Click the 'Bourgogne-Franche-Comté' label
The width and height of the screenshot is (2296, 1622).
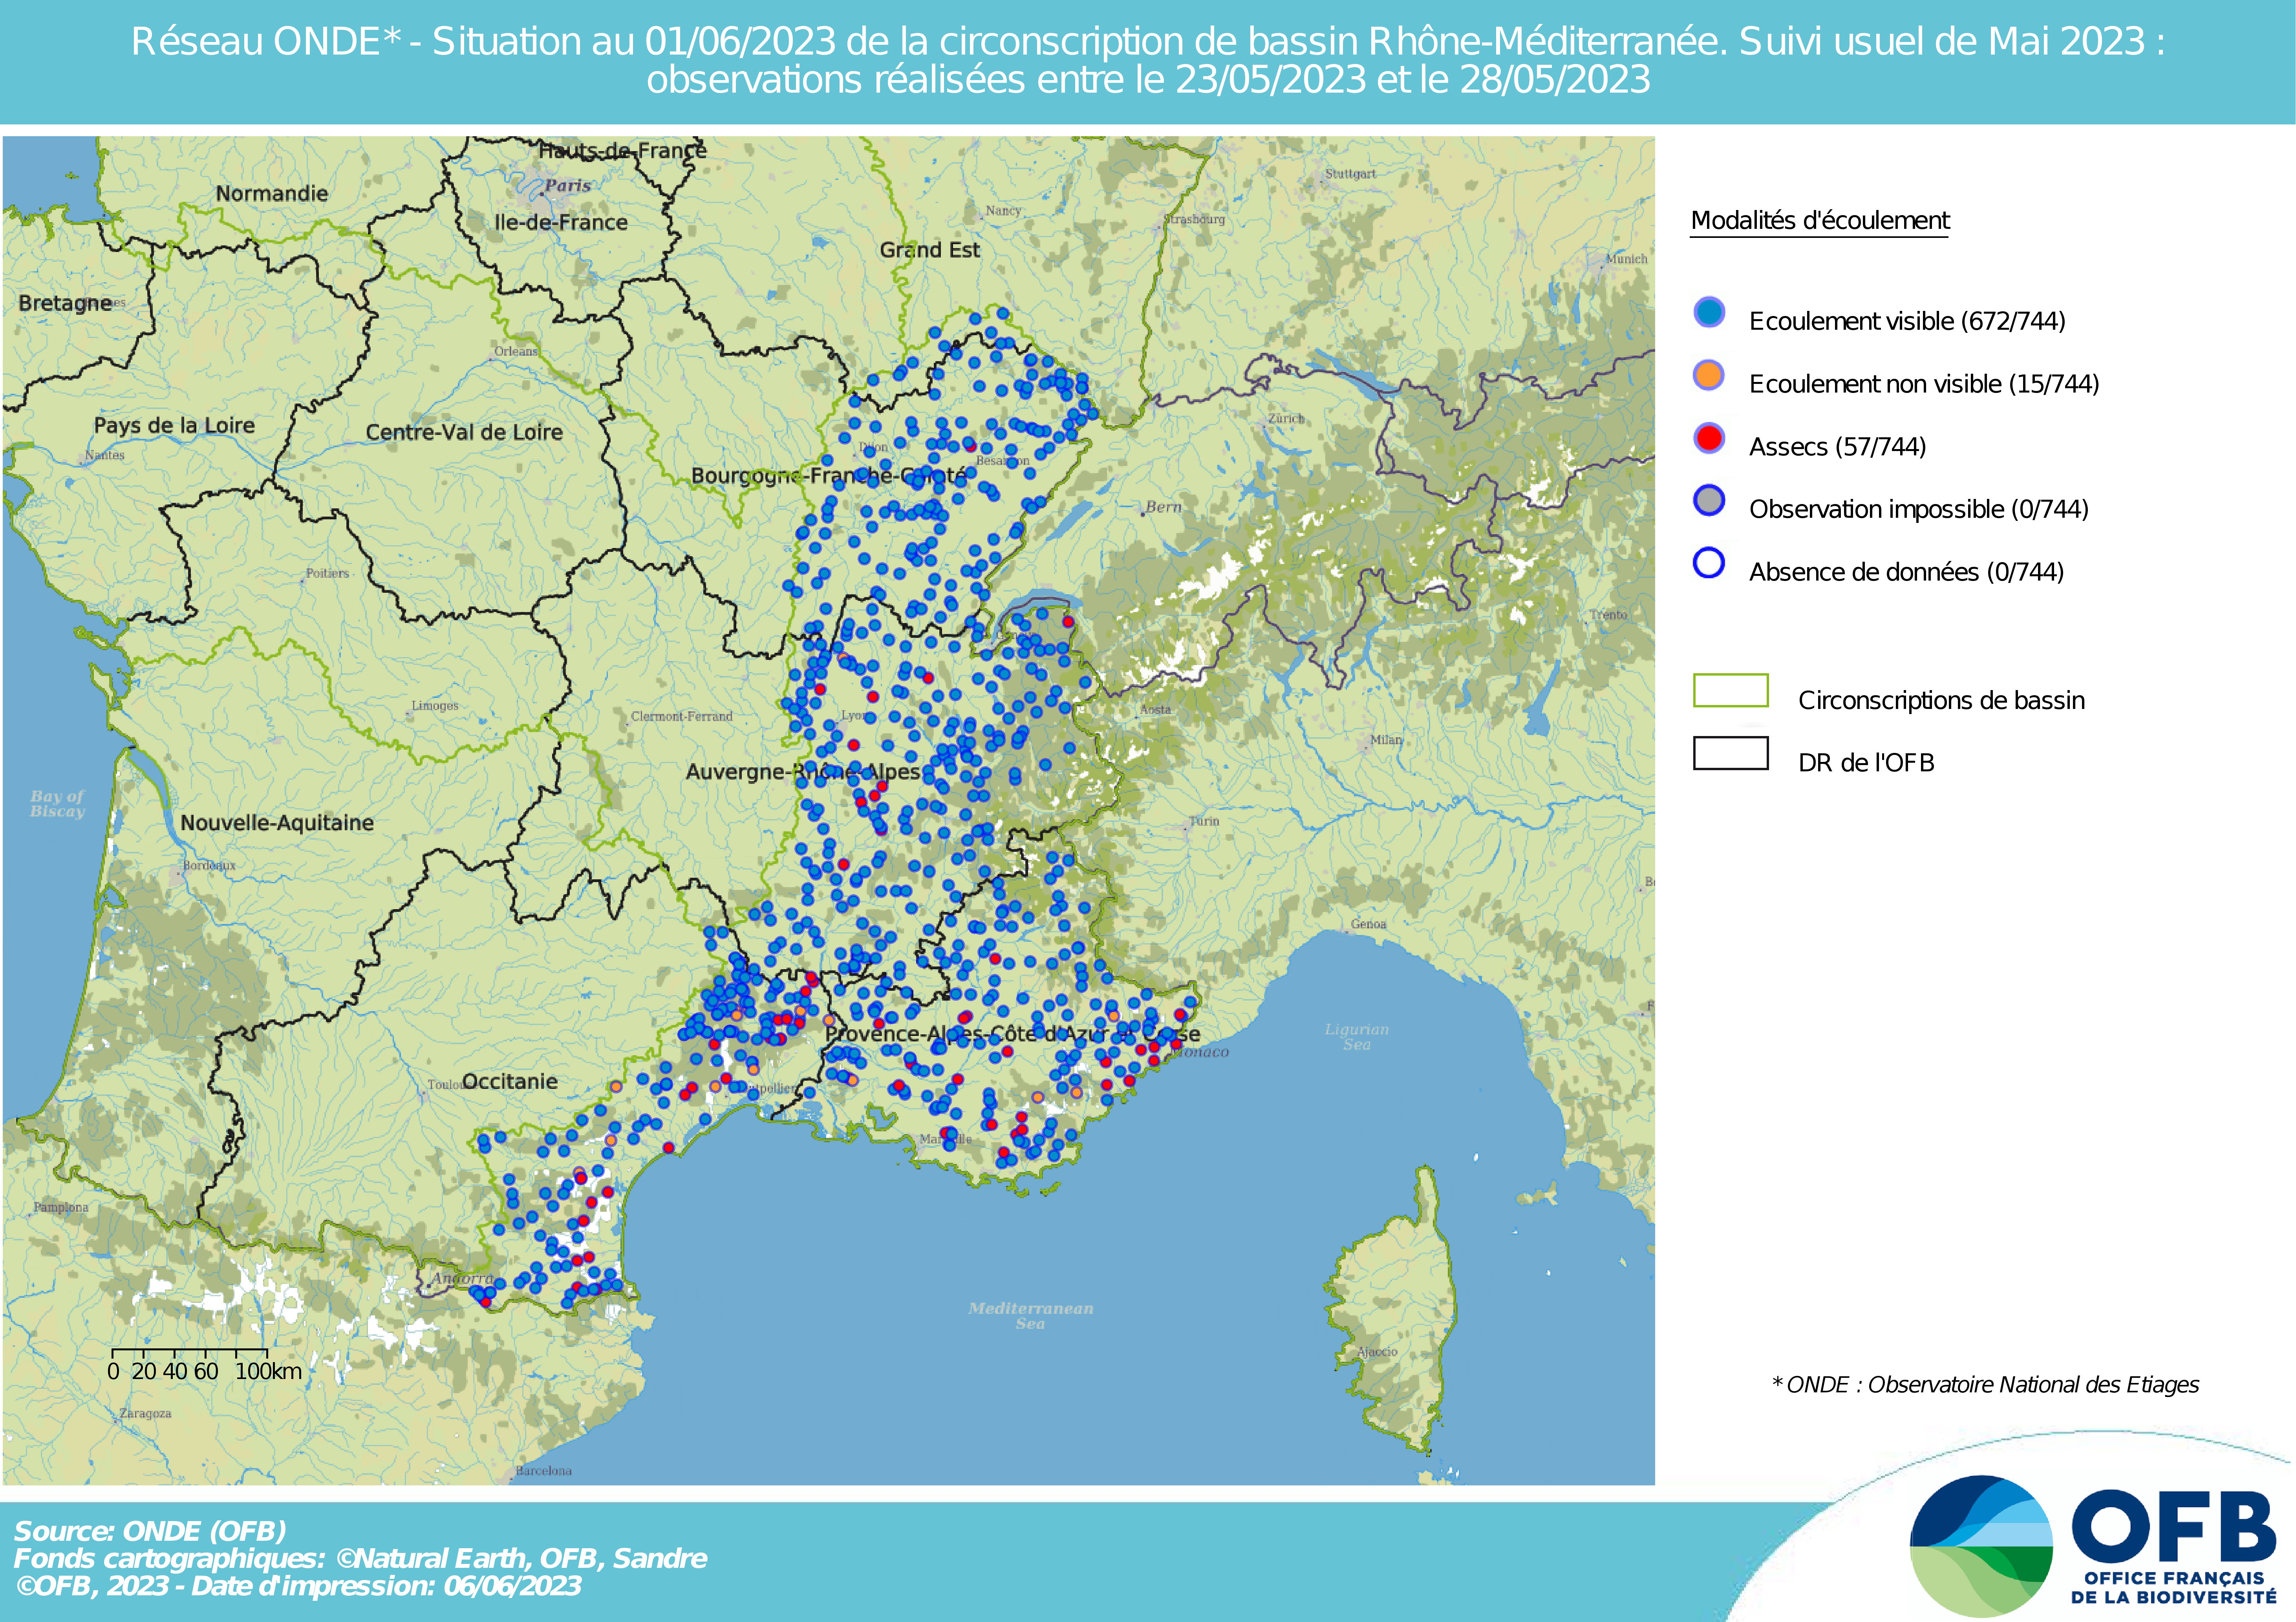pyautogui.click(x=829, y=476)
